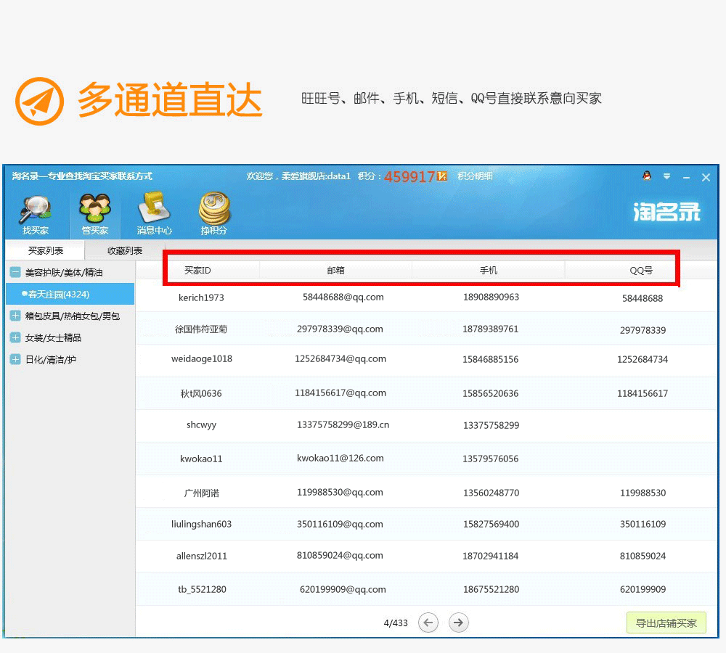Image resolution: width=726 pixels, height=653 pixels.
Task: Click the 挣积分 earn points coins icon
Action: [214, 214]
